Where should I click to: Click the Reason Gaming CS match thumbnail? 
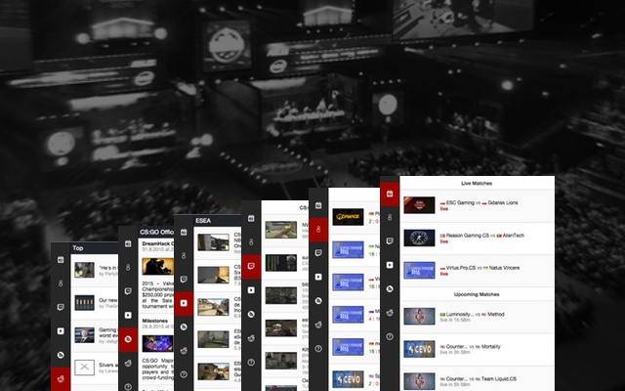[x=419, y=238]
